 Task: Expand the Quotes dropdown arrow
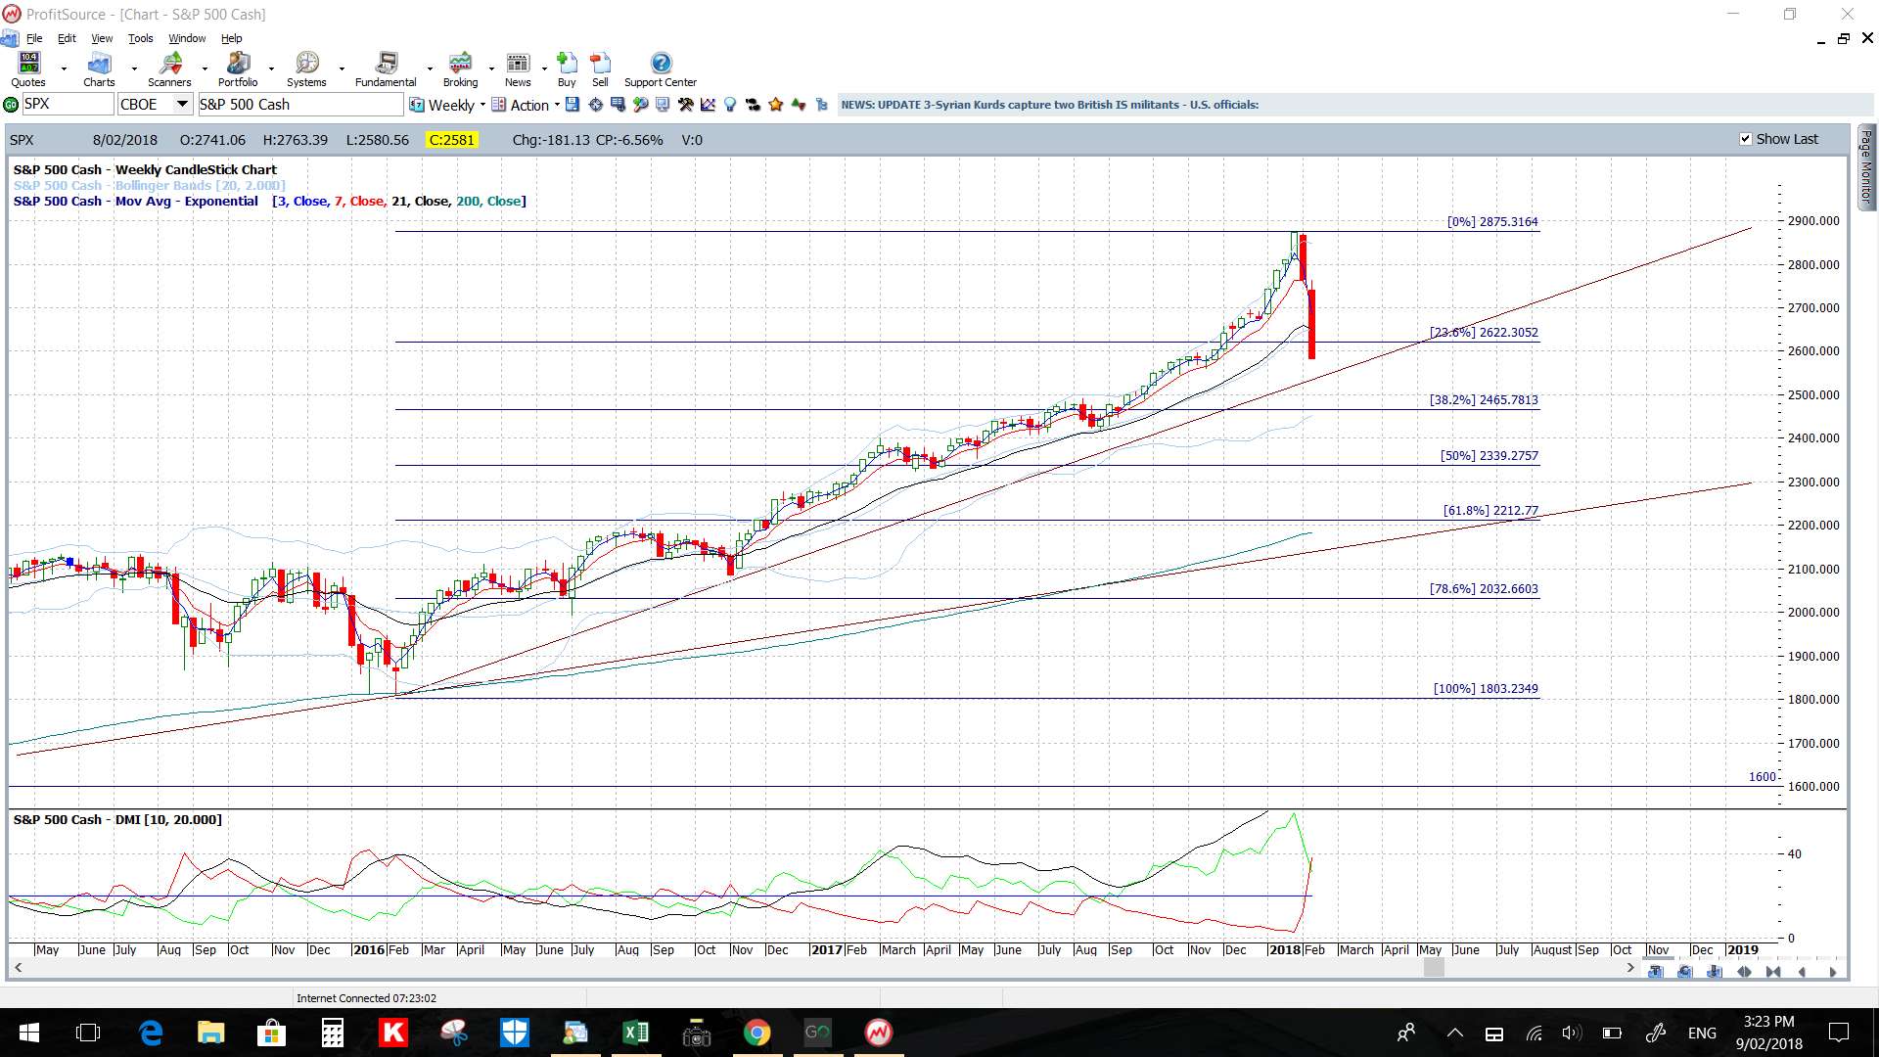(x=64, y=69)
